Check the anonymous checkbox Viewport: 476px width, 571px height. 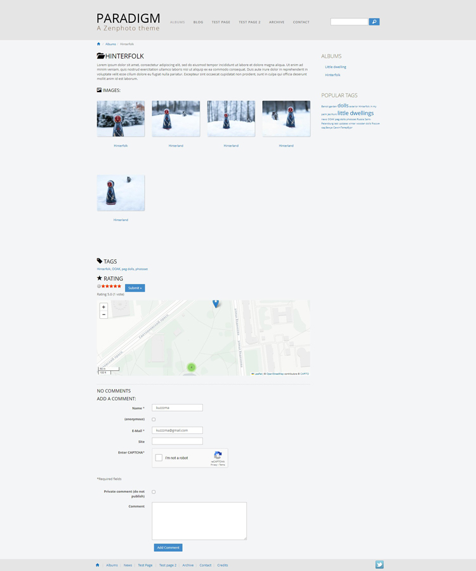point(154,419)
